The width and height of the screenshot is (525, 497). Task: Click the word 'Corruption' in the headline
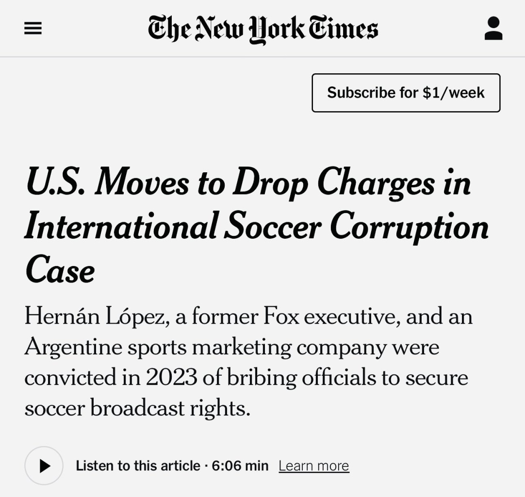click(409, 227)
